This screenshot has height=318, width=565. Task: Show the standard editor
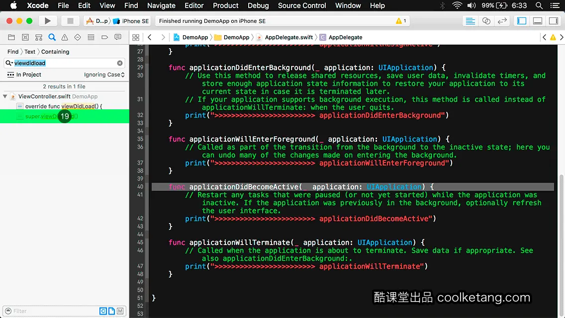[x=470, y=21]
